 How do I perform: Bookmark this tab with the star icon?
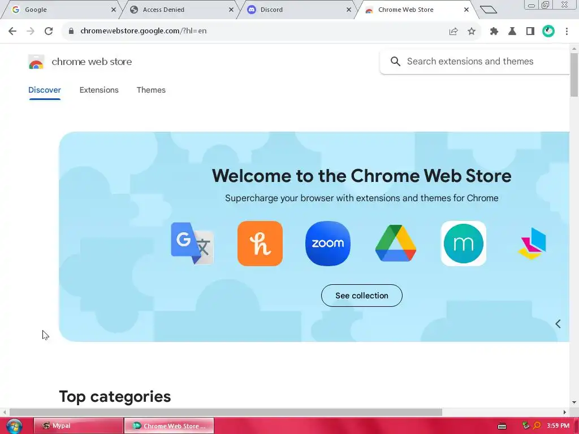click(472, 32)
